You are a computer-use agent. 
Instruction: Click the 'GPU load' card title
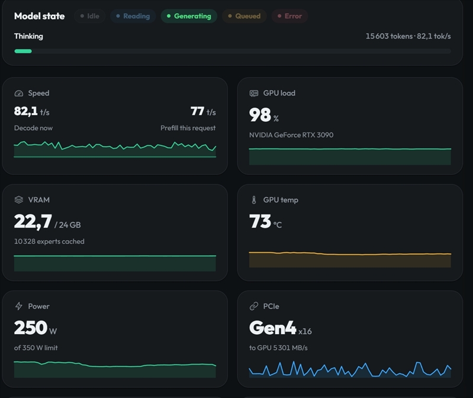pos(279,93)
